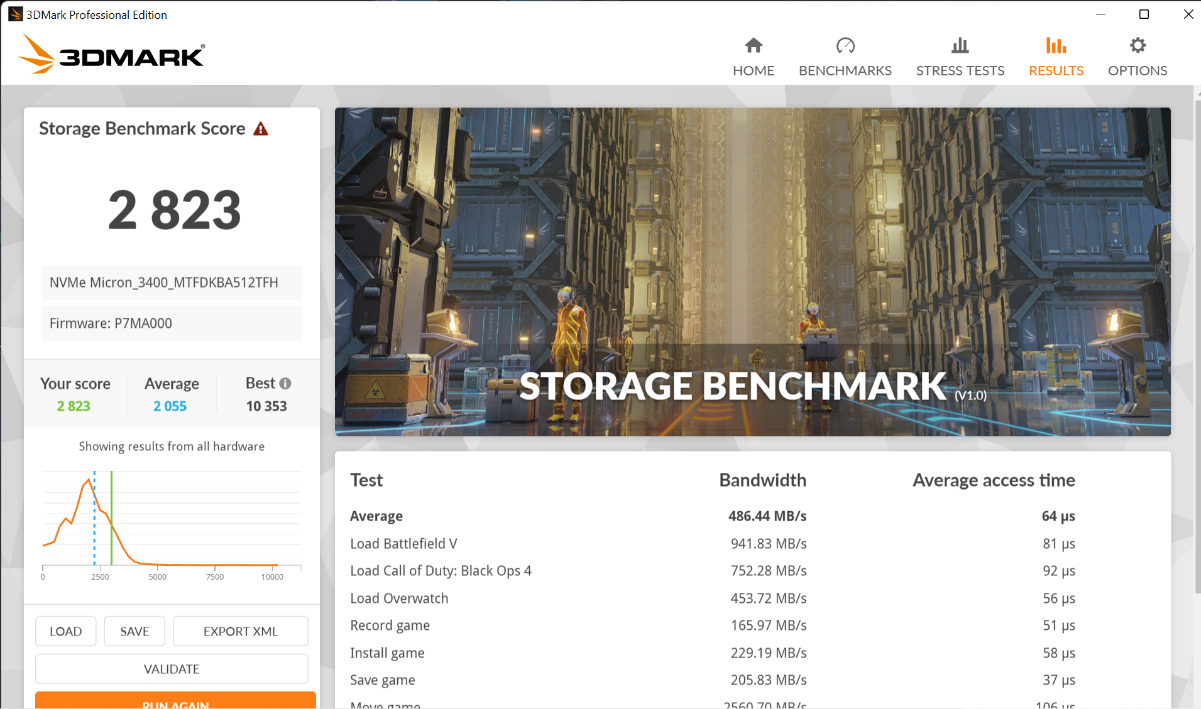Click the 81 µs access time value

coord(1059,543)
